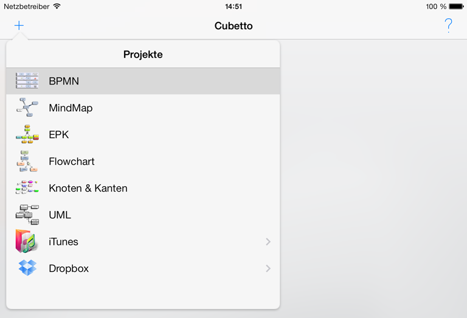This screenshot has height=318, width=467.
Task: Click the BPMN diagram thumbnail icon
Action: (27, 81)
